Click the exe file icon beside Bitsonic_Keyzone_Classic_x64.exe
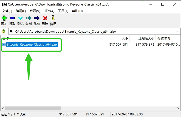Image resolution: width=181 pixels, height=117 pixels. click(4, 44)
